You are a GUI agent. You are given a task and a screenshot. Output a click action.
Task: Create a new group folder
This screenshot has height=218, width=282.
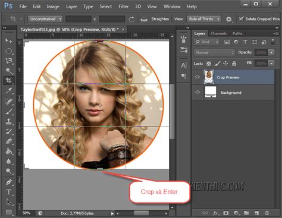point(246,213)
